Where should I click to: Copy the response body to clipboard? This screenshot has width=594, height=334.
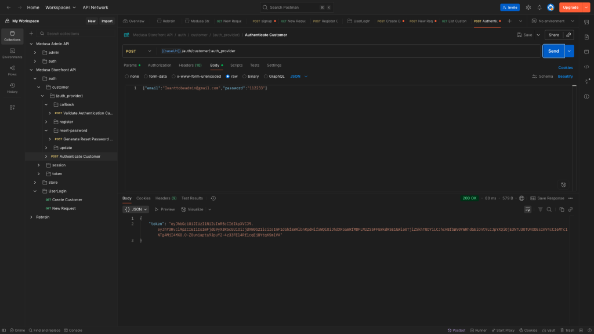[562, 209]
